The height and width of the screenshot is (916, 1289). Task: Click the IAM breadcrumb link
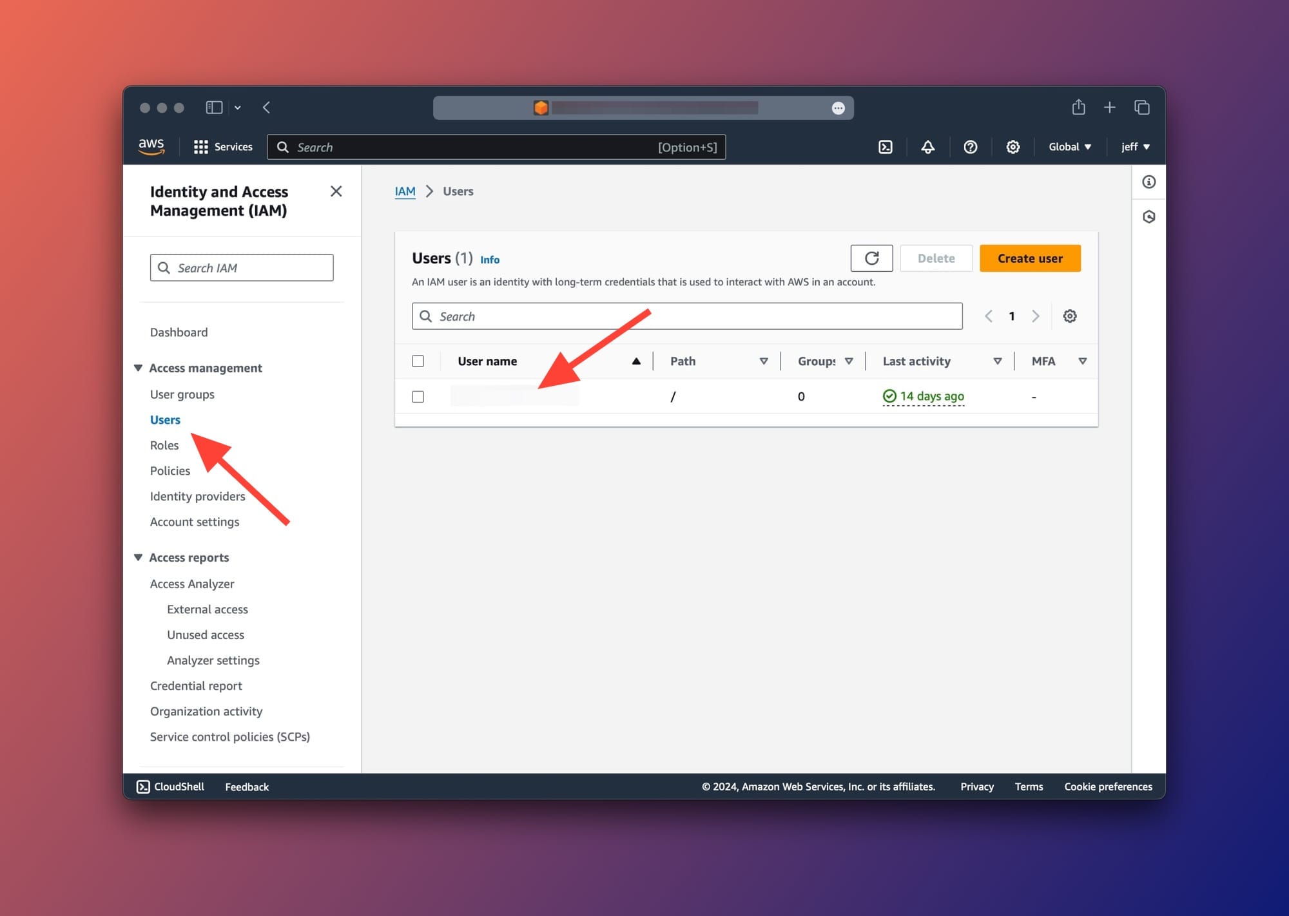point(405,190)
